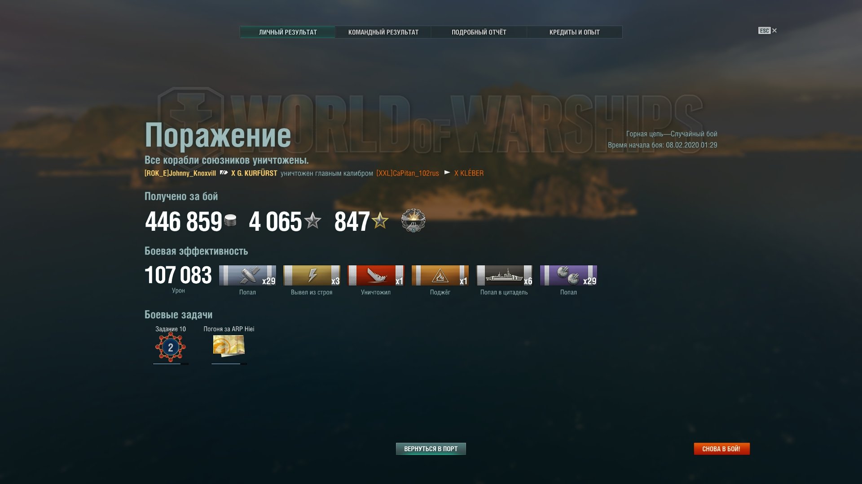Click the red 'Уничтожил' destroyed ribbon
Image resolution: width=862 pixels, height=484 pixels.
click(376, 275)
